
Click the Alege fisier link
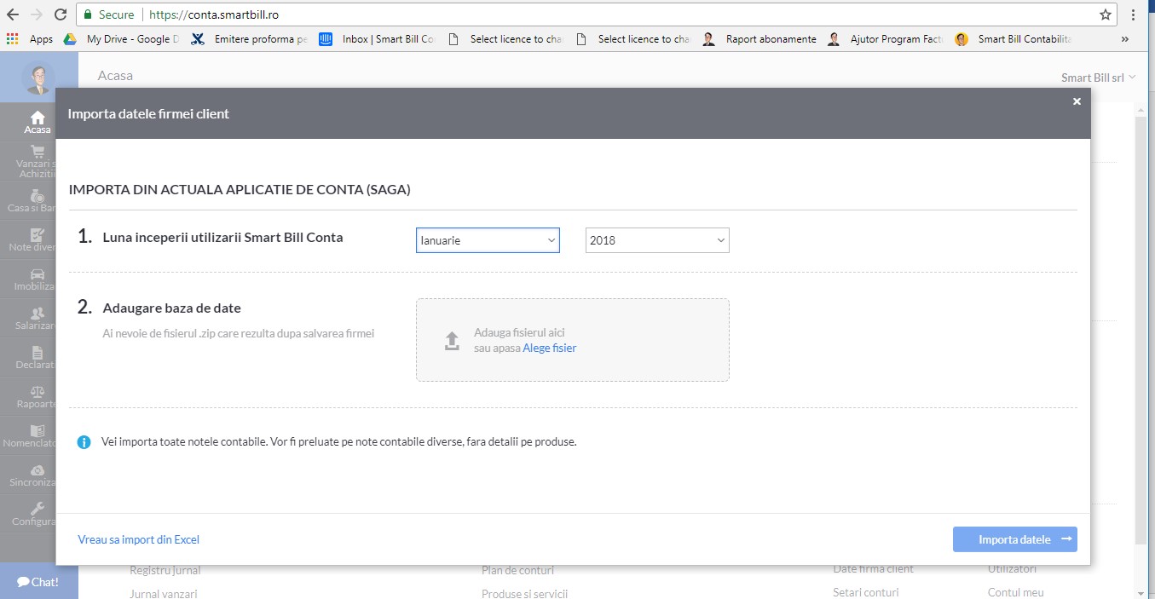coord(550,348)
